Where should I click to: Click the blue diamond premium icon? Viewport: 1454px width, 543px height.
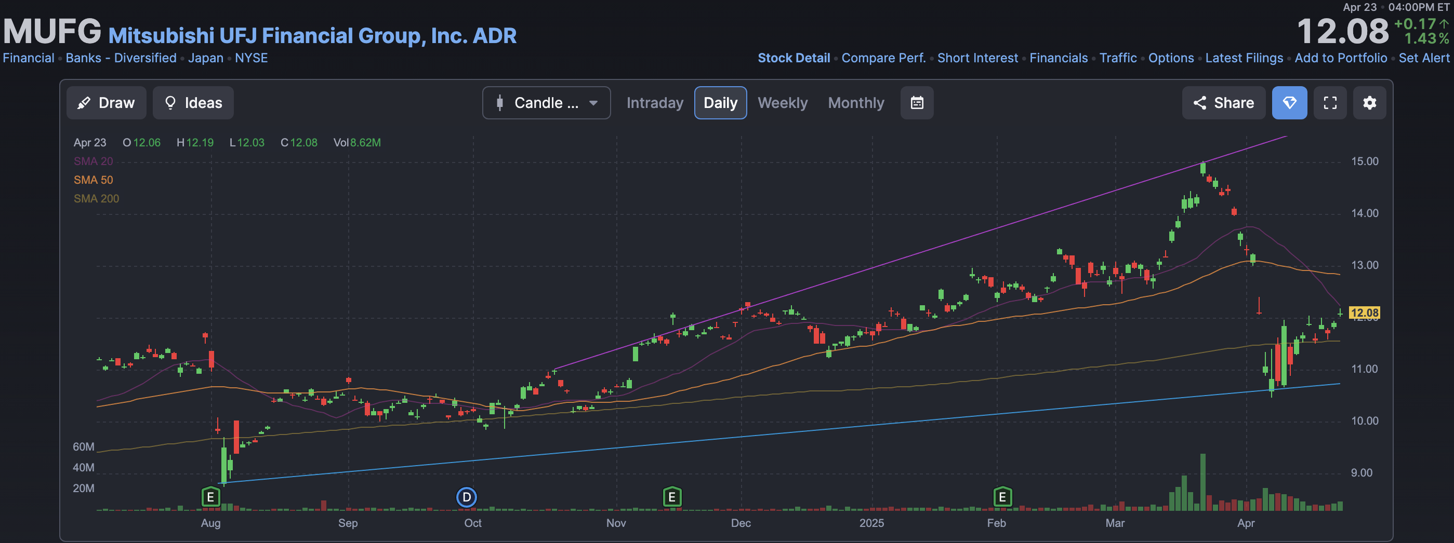coord(1289,103)
